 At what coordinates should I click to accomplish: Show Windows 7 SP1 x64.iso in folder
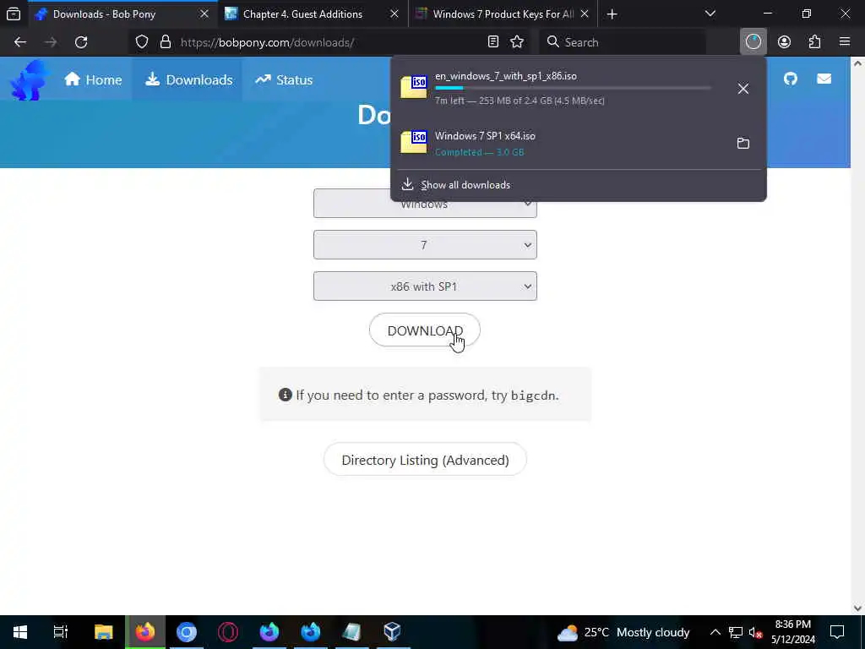point(743,143)
